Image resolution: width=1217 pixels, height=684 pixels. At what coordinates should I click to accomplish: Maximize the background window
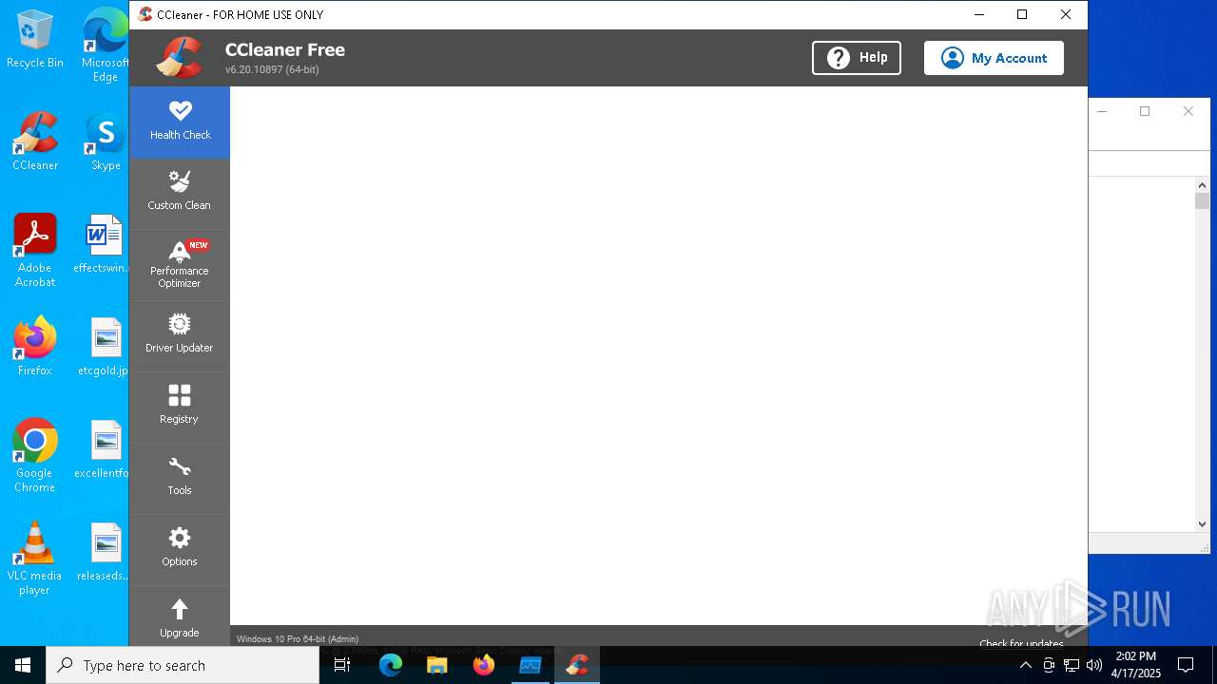(1145, 111)
